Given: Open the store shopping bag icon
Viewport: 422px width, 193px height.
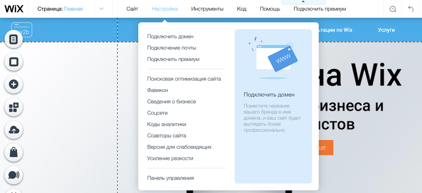Looking at the screenshot, I should click(14, 152).
